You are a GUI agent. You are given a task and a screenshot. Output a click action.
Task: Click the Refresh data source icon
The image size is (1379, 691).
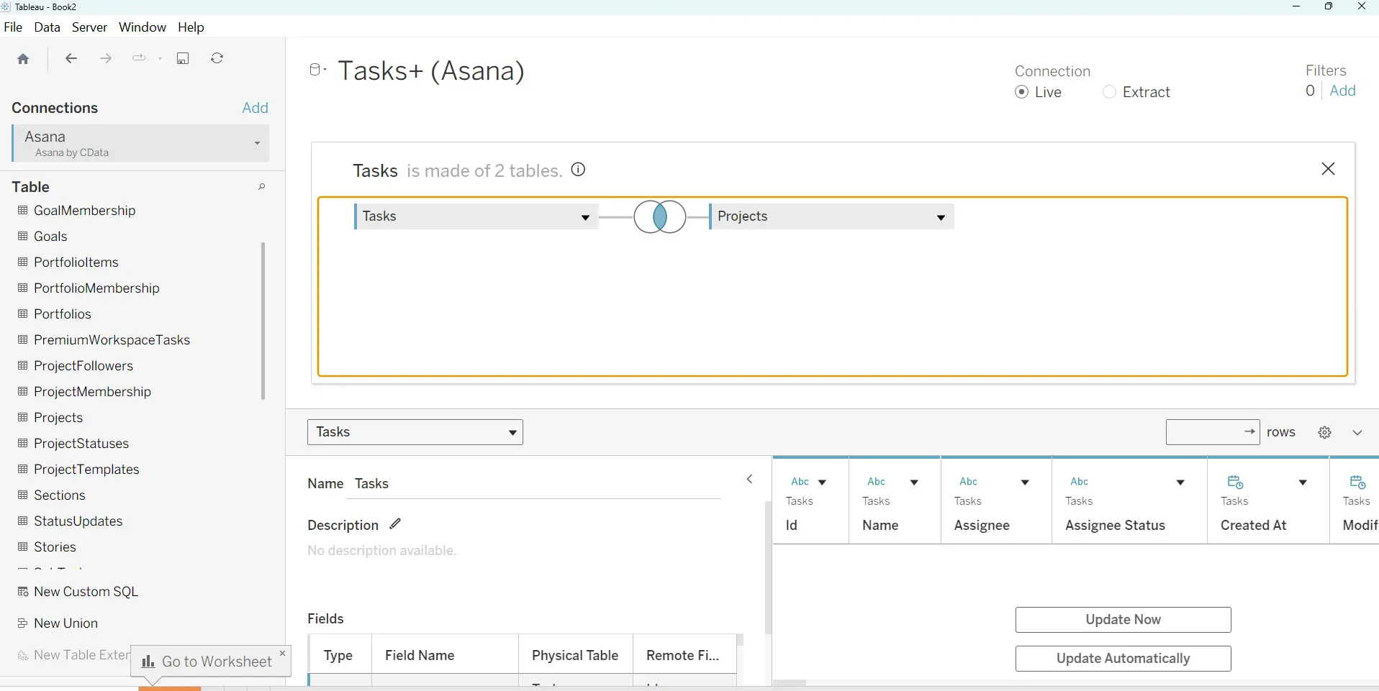click(x=217, y=58)
